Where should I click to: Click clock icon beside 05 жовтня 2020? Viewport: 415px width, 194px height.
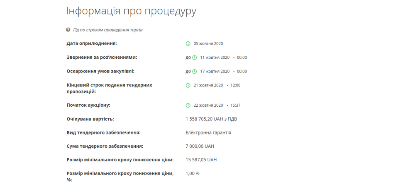(188, 44)
